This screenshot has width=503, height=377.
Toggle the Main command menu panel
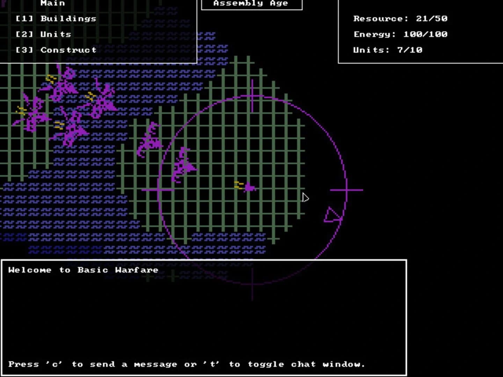[x=52, y=3]
